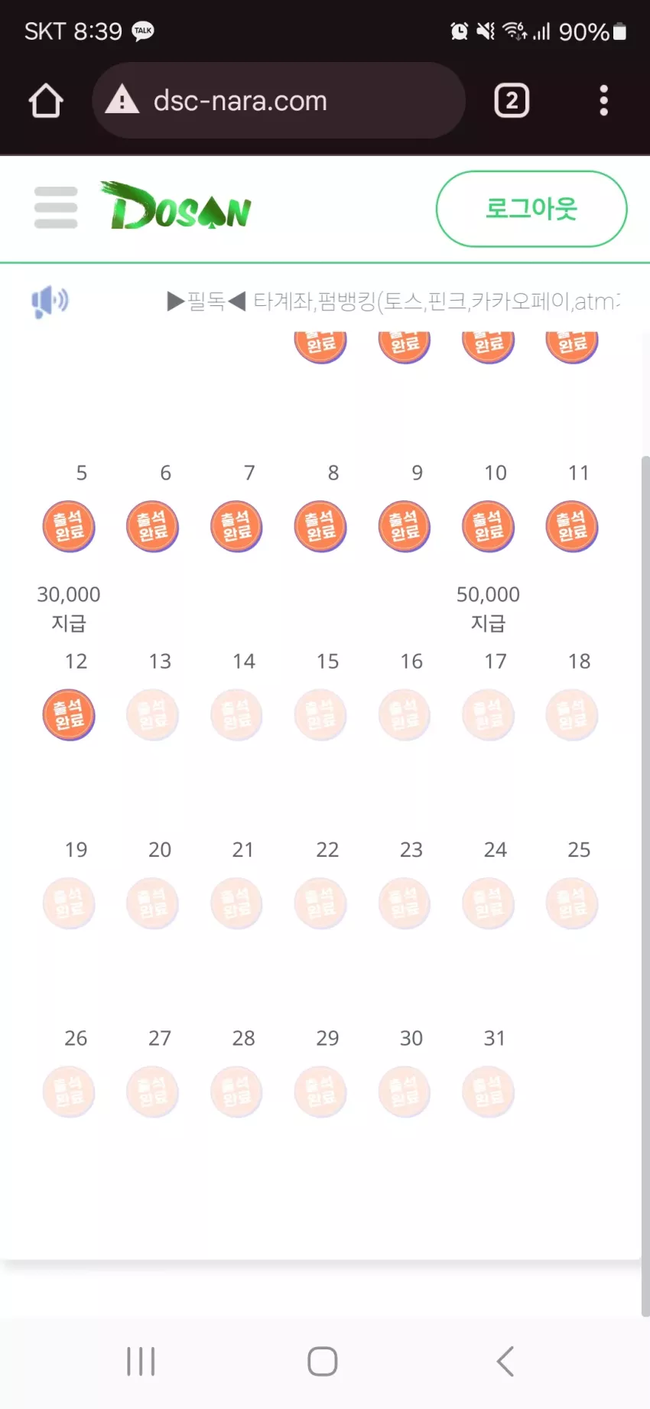Tap the announcement megaphone icon
Screen dimensions: 650x1409
[x=50, y=301]
